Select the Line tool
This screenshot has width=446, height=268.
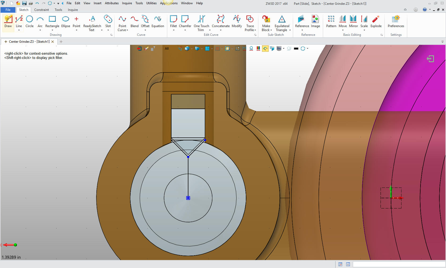pos(19,21)
